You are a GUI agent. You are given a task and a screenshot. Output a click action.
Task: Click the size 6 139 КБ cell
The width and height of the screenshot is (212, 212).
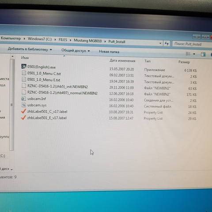pyautogui.click(x=190, y=71)
